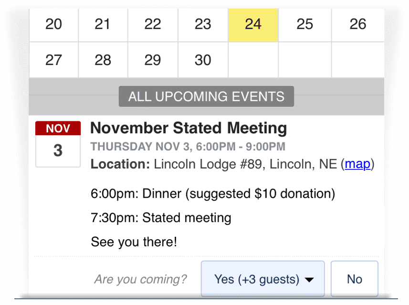Select highlighted day 24 on calendar
This screenshot has width=409, height=305.
[253, 24]
